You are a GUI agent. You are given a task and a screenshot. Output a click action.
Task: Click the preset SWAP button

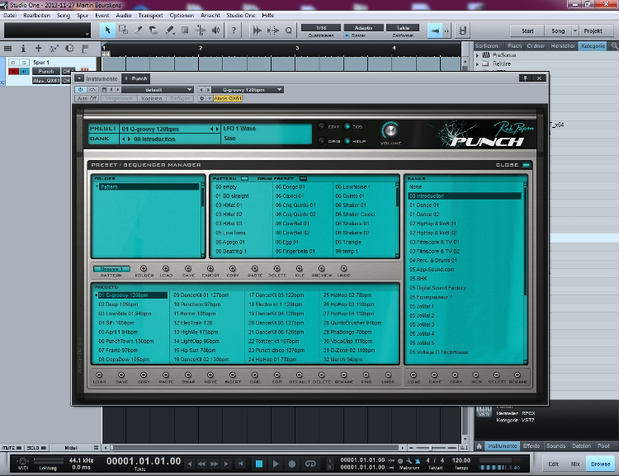pos(188,375)
